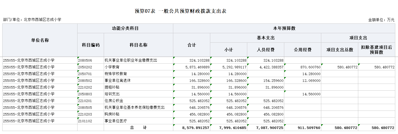Select the 科目名称 header cell

click(x=138, y=45)
